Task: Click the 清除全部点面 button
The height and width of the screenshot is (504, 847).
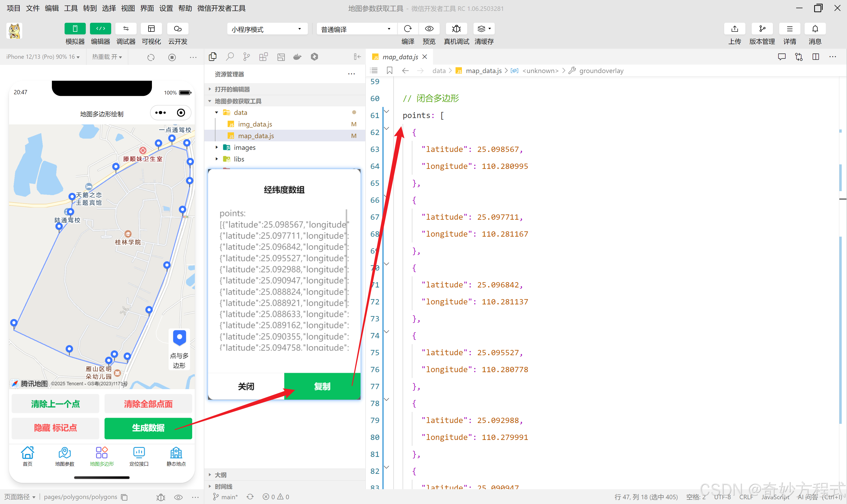Action: 148,404
